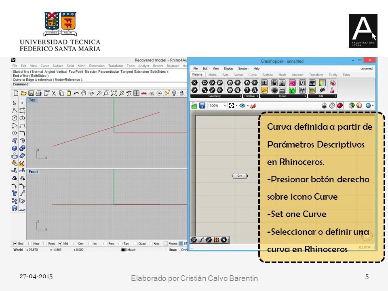Switch to the Vector tab in Grasshopper
388x291 pixels.
coord(238,75)
